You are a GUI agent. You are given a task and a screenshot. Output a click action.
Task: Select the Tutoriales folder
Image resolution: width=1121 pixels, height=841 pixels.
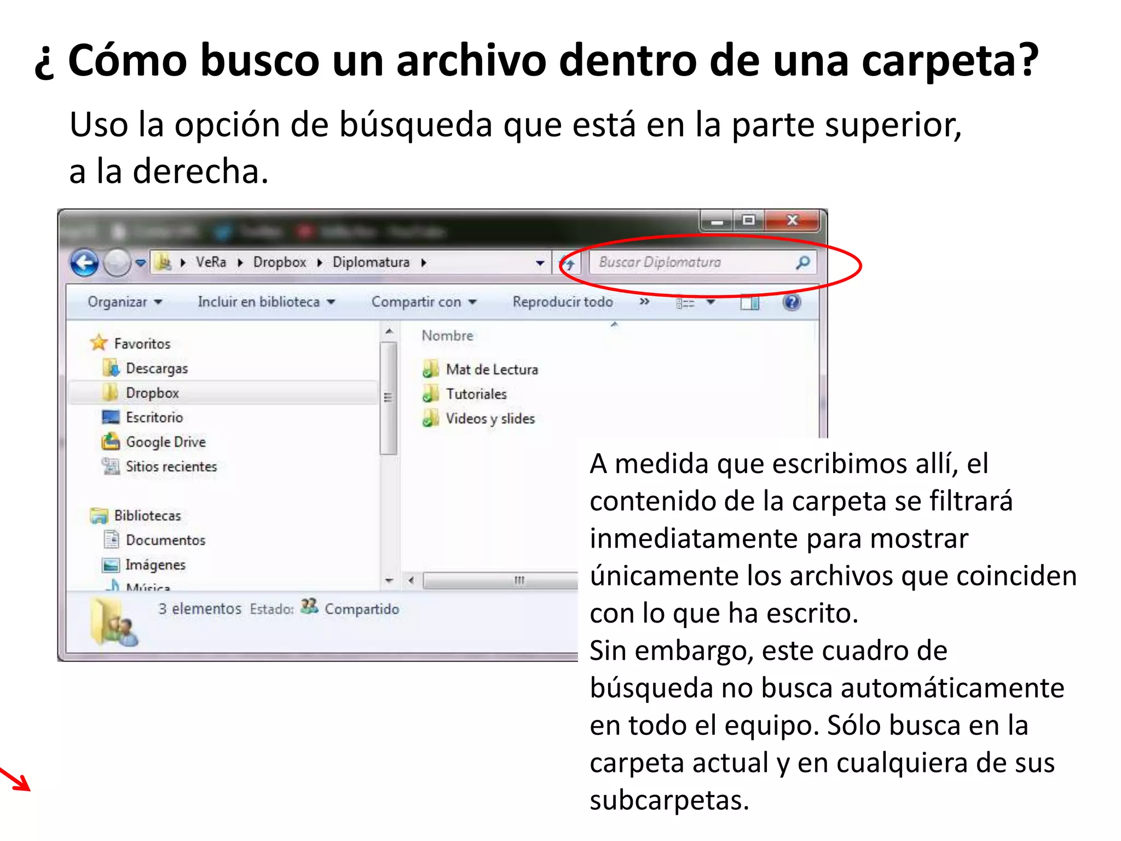tap(476, 394)
